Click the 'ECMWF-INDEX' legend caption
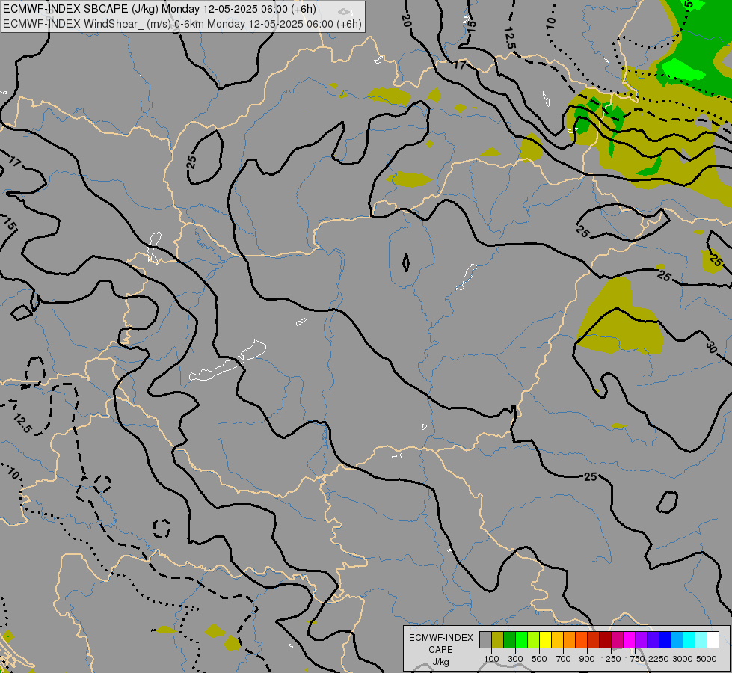The width and height of the screenshot is (732, 673). pos(441,638)
